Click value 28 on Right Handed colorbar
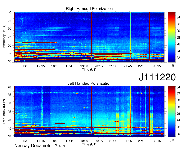This screenshot has height=149, width=183. (x=178, y=38)
